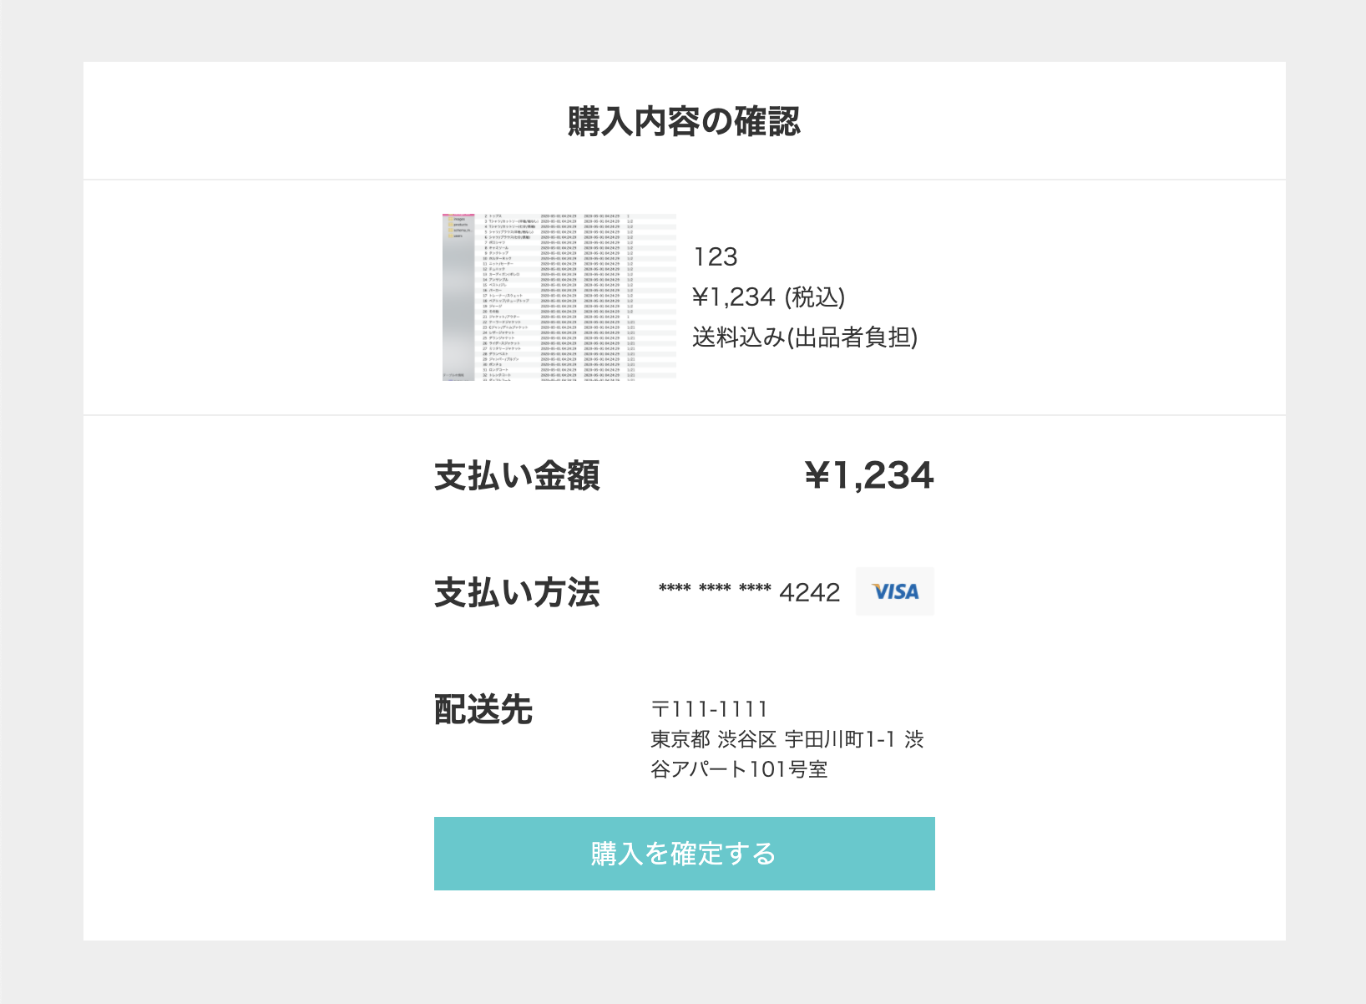The image size is (1366, 1004).
Task: Click the 〒 postal mark symbol
Action: point(660,709)
